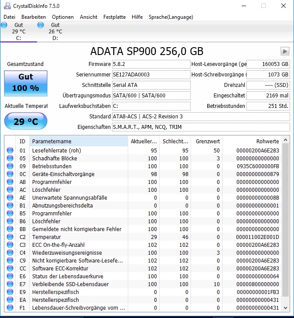
Task: Open the Datei menu
Action: (9, 17)
